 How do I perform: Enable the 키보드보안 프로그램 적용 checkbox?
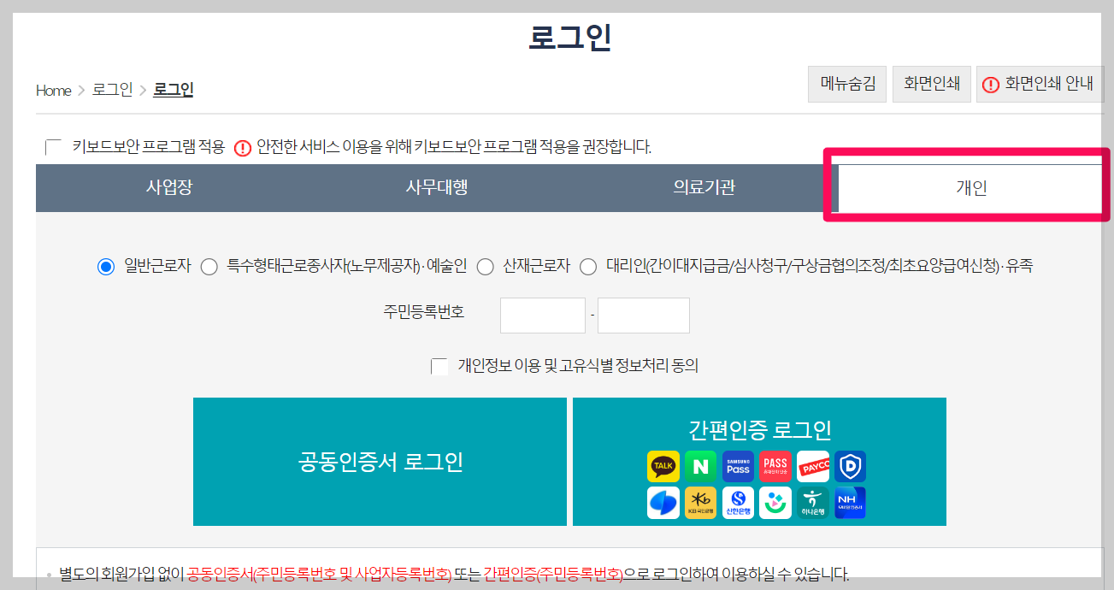[51, 146]
